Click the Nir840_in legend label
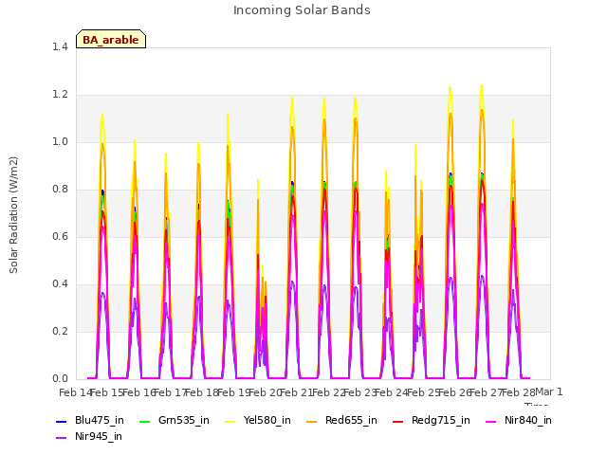Image resolution: width=607 pixels, height=455 pixels. click(527, 420)
